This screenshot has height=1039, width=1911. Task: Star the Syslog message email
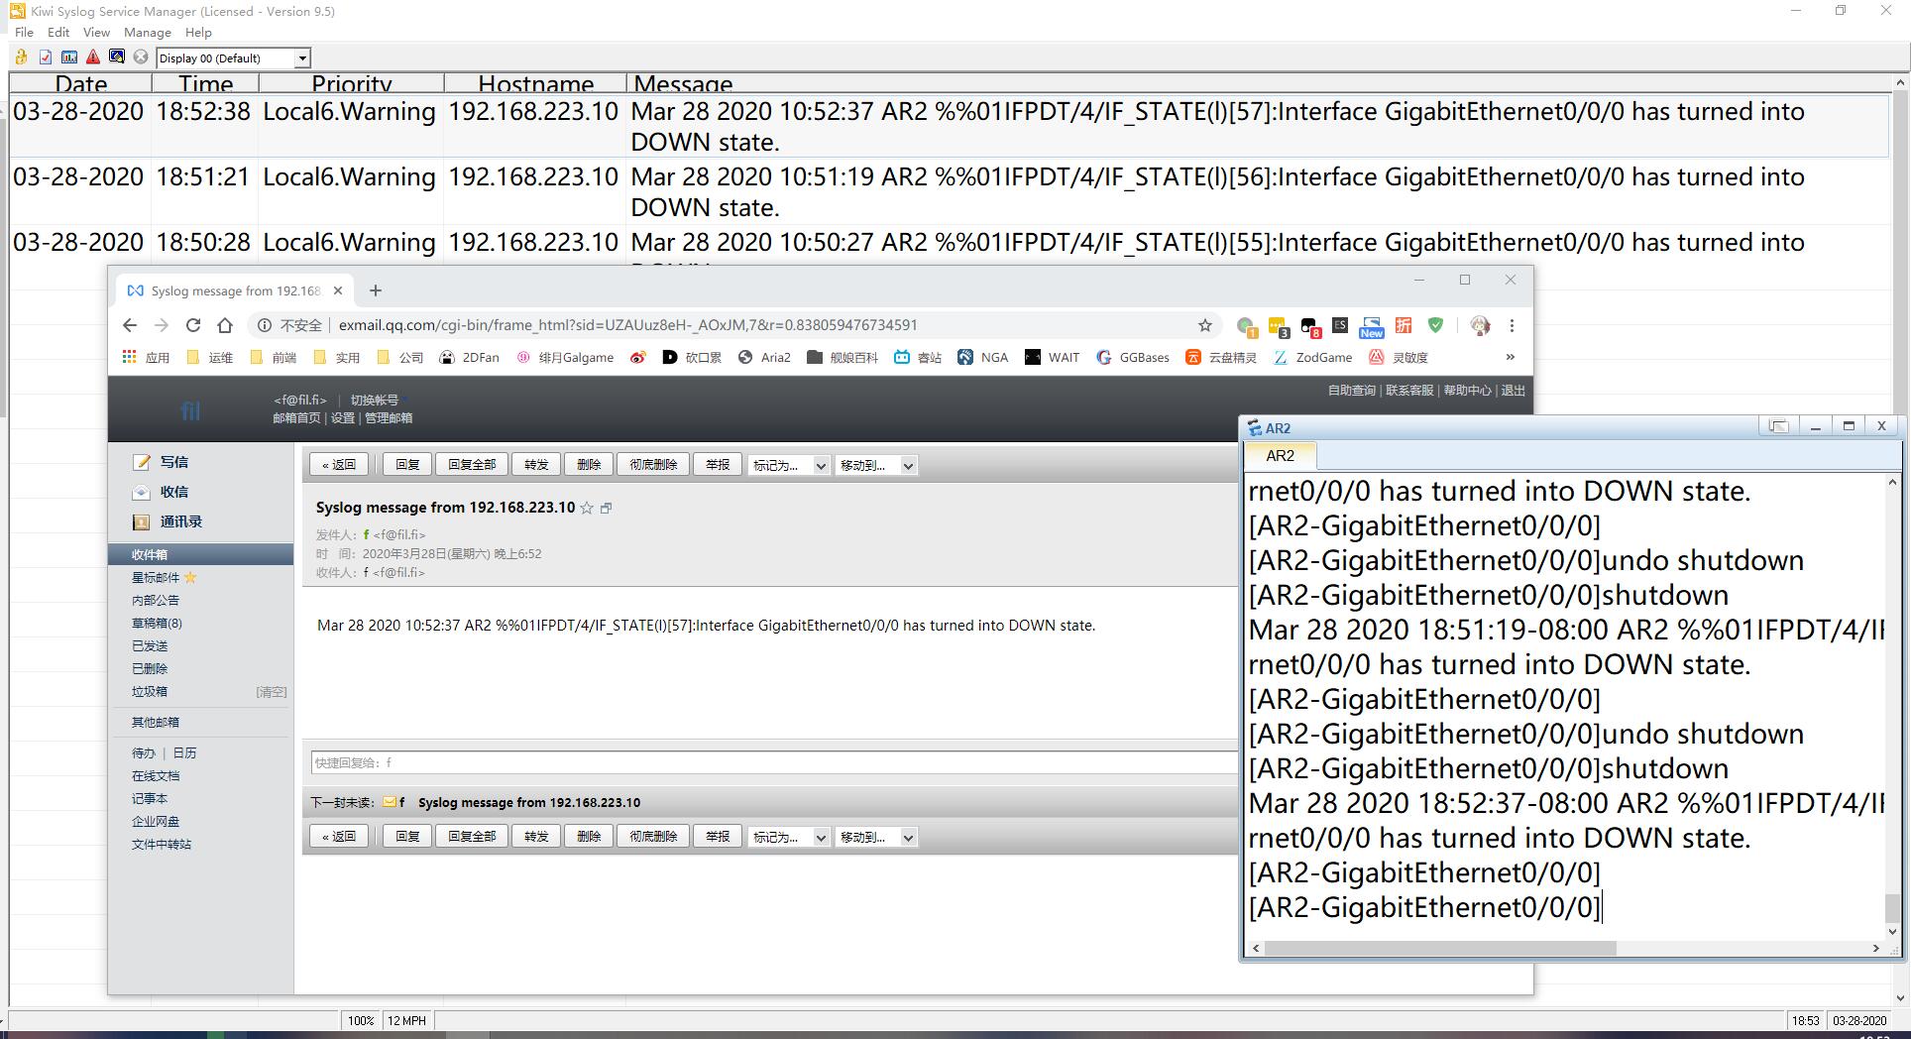[587, 508]
